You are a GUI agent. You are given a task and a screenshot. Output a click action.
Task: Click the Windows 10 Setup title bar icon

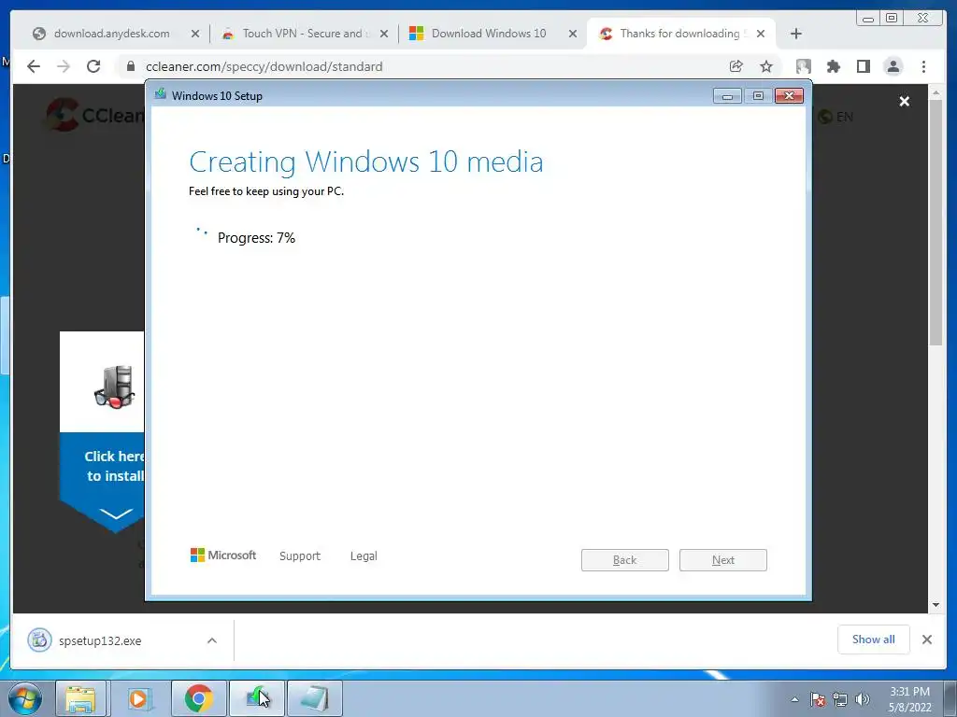coord(161,94)
